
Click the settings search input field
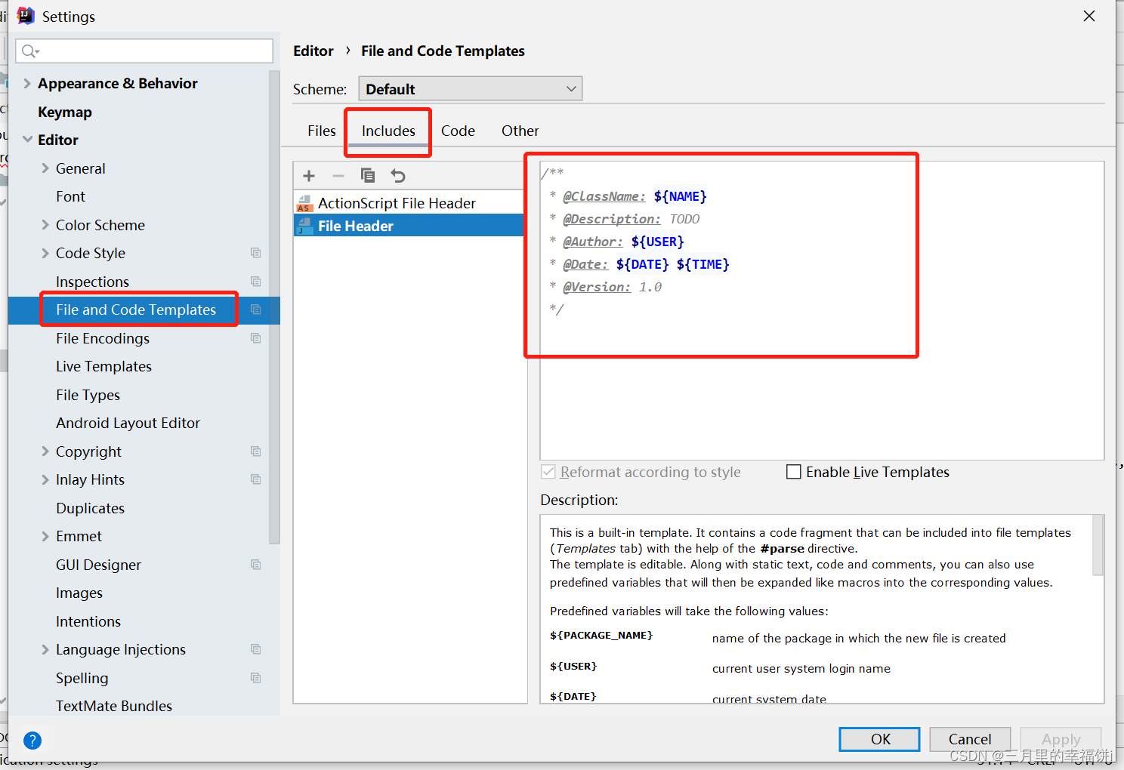144,51
